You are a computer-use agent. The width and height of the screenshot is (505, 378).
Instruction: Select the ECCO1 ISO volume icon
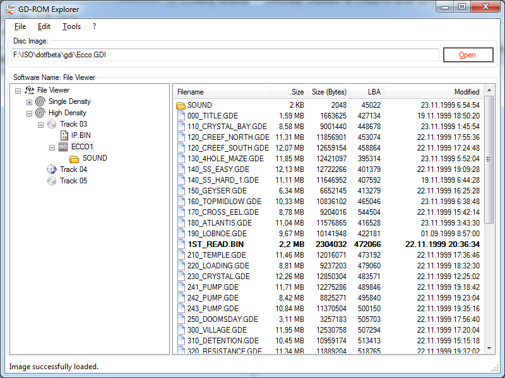point(63,147)
